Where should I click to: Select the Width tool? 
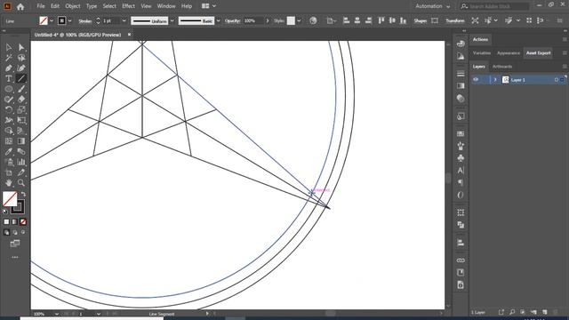pos(9,120)
